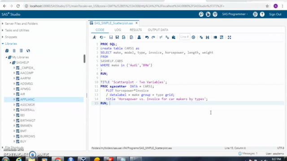Click the open file icon in header
The width and height of the screenshot is (287, 161).
tap(208, 14)
